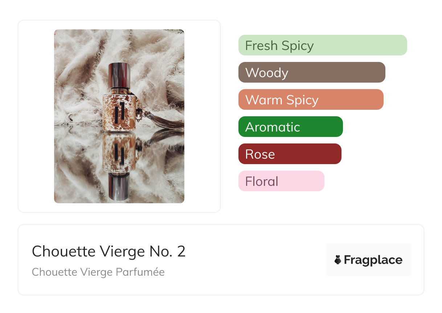442x313 pixels.
Task: Choose the green Aromatic accord bar
Action: (x=290, y=127)
